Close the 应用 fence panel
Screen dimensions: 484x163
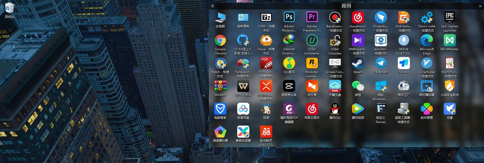coord(480,6)
